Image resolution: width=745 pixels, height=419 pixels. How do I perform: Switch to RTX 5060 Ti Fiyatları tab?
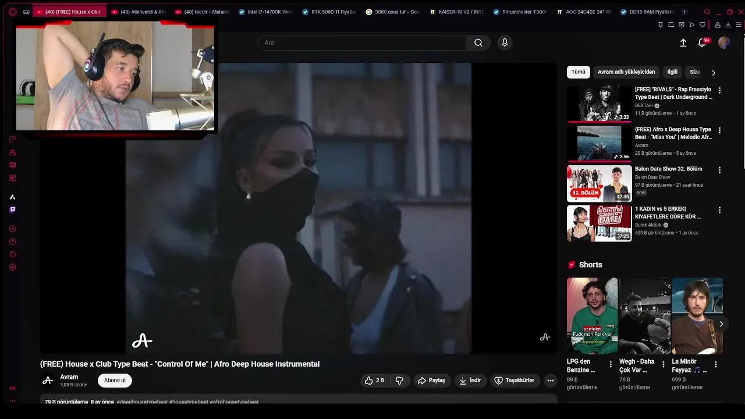click(329, 12)
